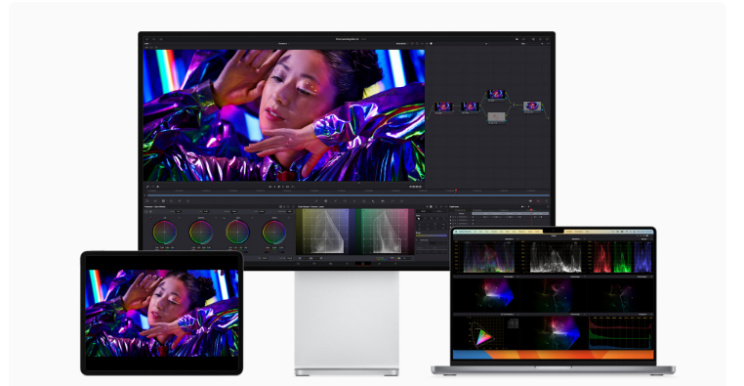Open the File menu on laptop menu bar
Screen dimensions: 744x386
[x=475, y=232]
